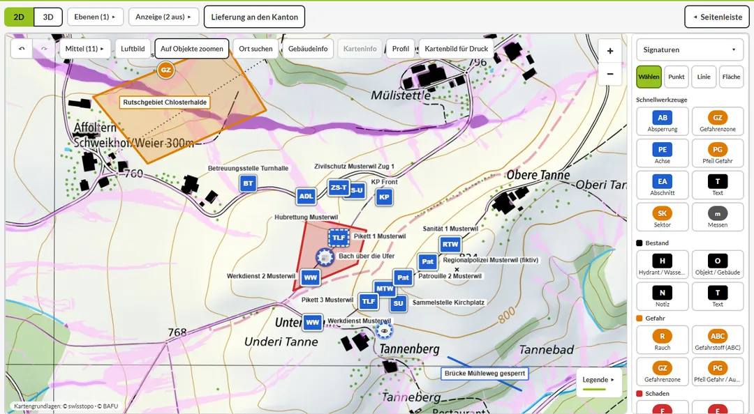Open the Profil tool
The width and height of the screenshot is (754, 414).
coord(401,49)
